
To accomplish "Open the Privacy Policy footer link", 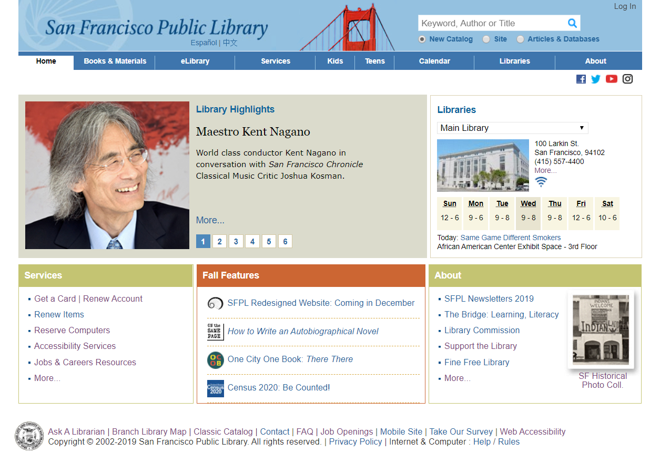I will click(x=356, y=441).
